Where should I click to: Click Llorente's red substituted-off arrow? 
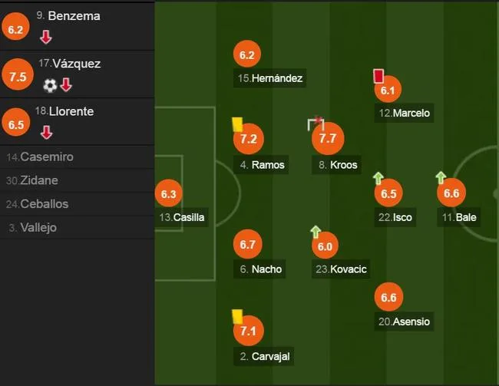[x=47, y=133]
